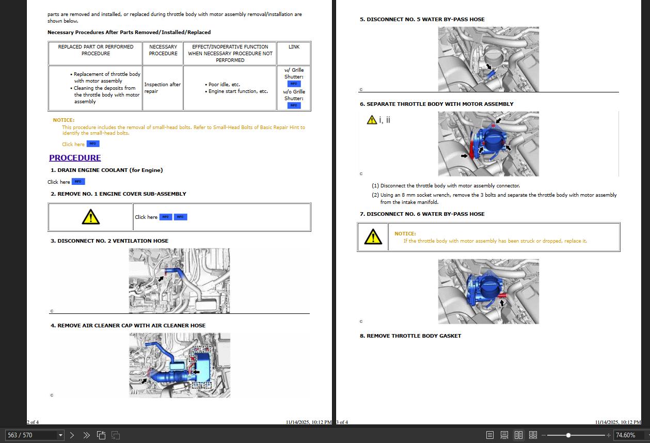Viewport: 650px width, 443px height.
Task: Click step '(1) Disconnect the throttle body' text
Action: tap(446, 185)
